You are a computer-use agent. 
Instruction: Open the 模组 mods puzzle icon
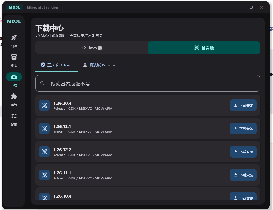click(x=14, y=96)
